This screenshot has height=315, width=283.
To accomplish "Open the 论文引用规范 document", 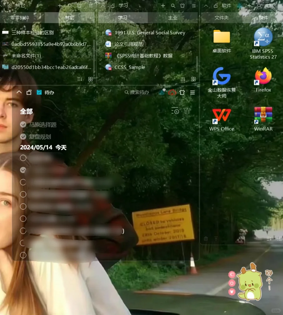I will point(124,44).
